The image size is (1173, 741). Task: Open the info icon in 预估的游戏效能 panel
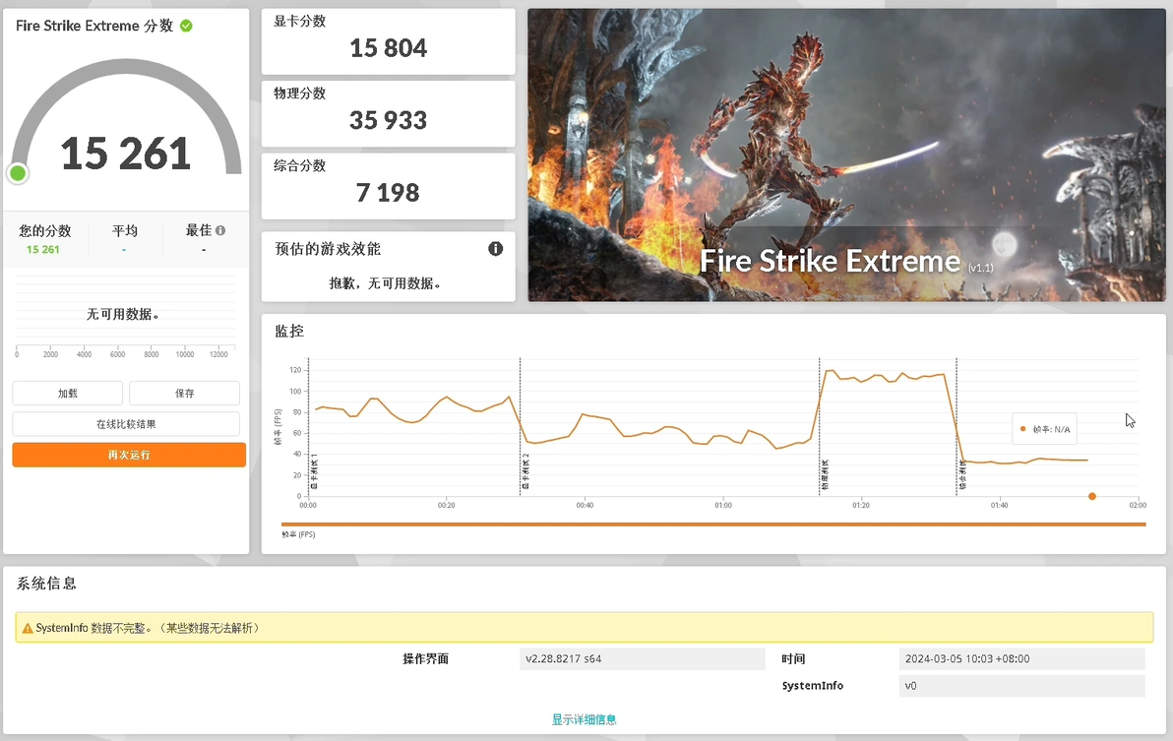click(495, 249)
